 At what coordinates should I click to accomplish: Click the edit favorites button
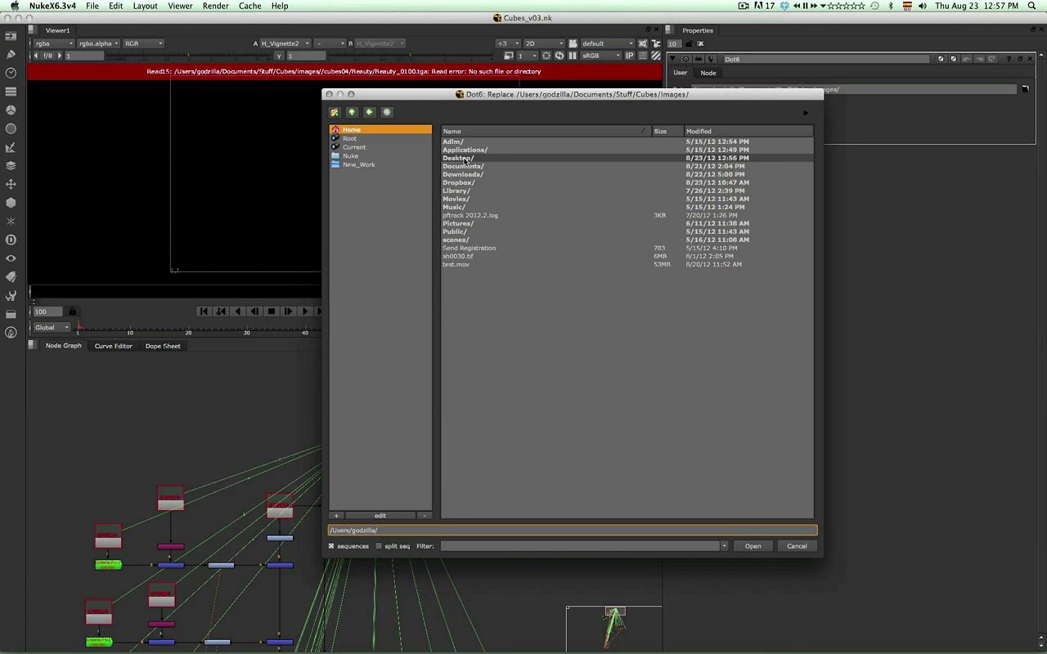click(380, 516)
